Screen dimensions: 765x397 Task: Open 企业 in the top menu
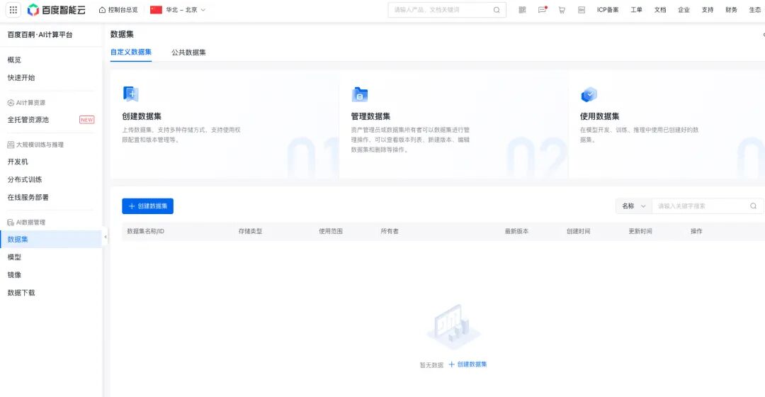(684, 10)
